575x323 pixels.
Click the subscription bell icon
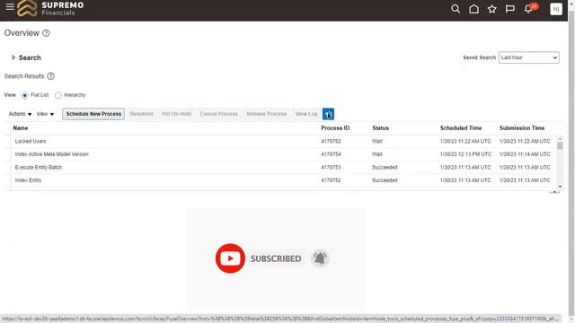(320, 258)
